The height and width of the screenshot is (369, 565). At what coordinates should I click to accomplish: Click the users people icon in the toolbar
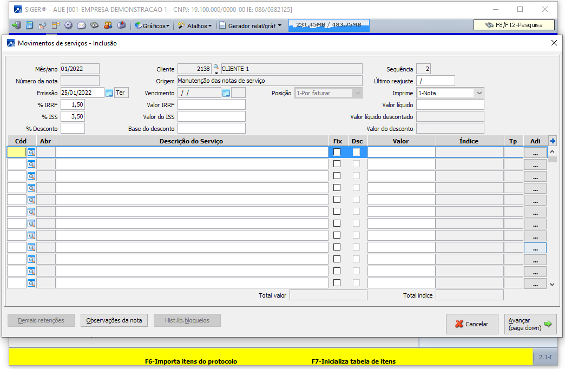(108, 25)
